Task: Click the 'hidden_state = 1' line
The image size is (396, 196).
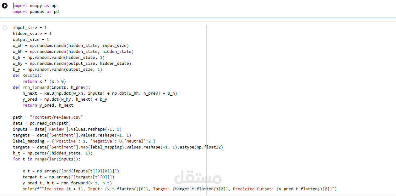Action: coord(32,33)
